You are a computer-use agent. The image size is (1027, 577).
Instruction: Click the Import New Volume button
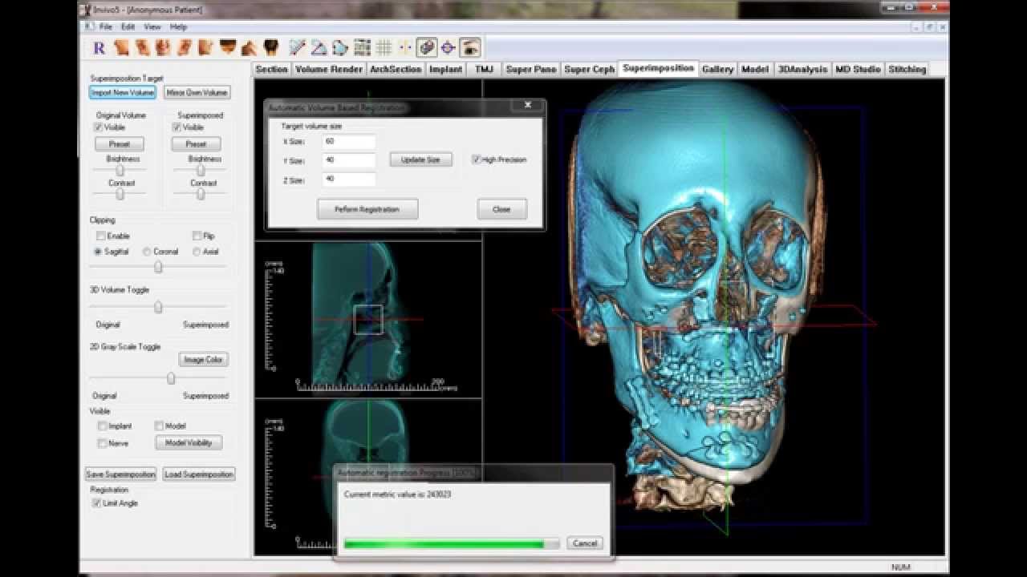[x=122, y=93]
